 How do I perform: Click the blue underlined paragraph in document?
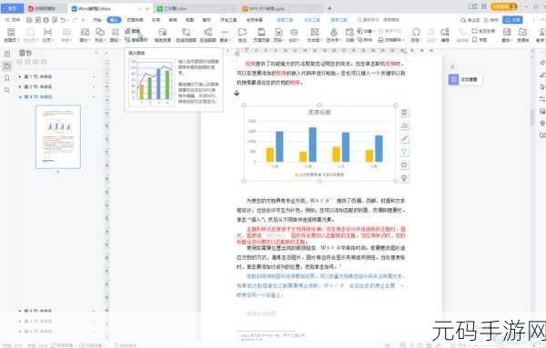(320, 285)
